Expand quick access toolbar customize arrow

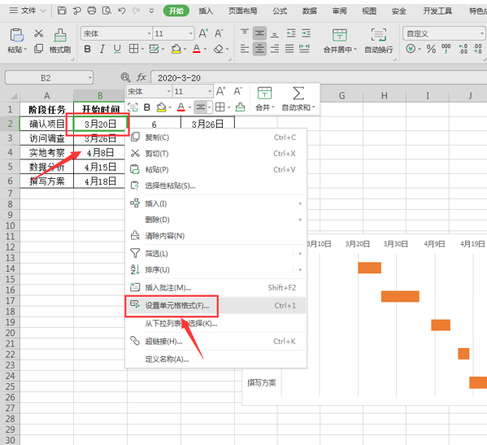151,11
